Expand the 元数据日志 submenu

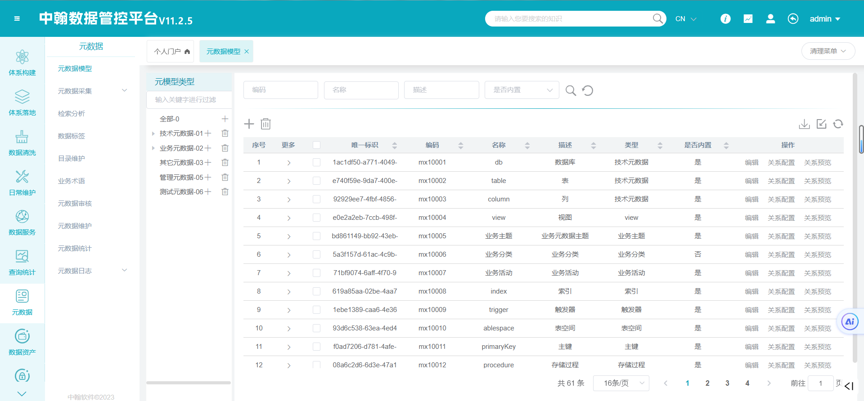(125, 270)
